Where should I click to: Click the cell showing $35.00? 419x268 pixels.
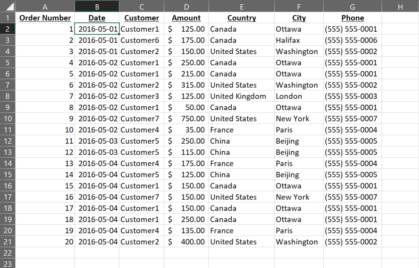[x=186, y=130]
